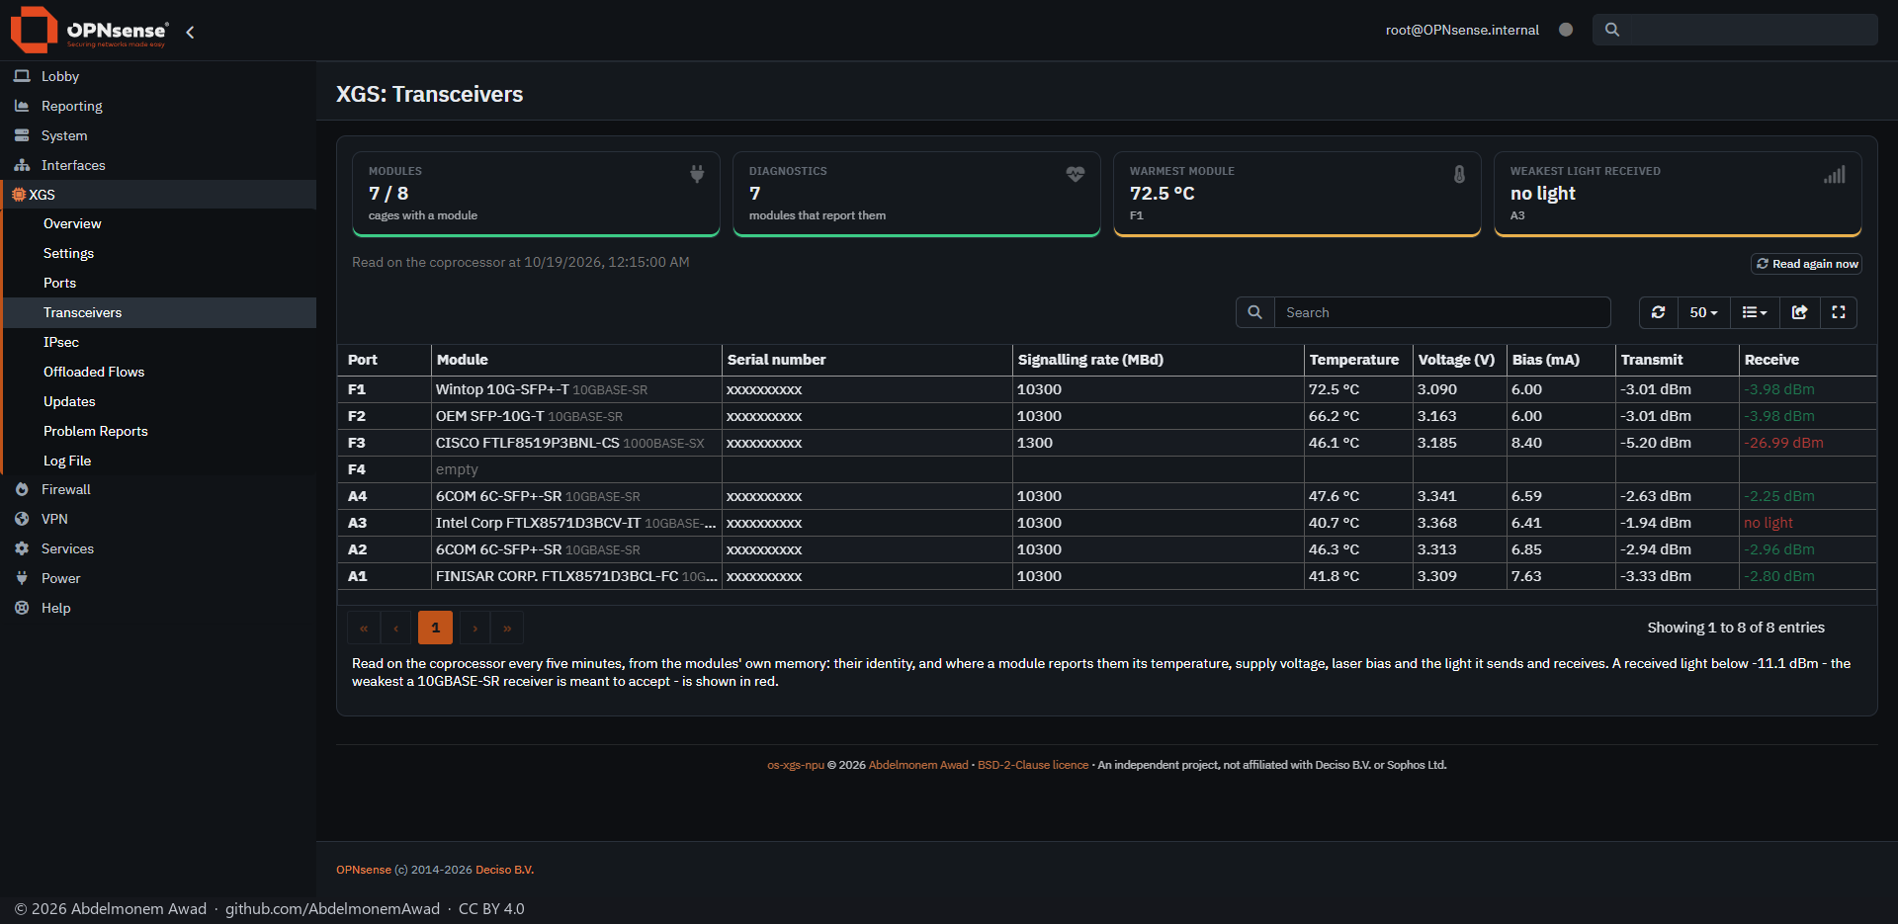
Task: Open the XGS Updates page
Action: 160,401
